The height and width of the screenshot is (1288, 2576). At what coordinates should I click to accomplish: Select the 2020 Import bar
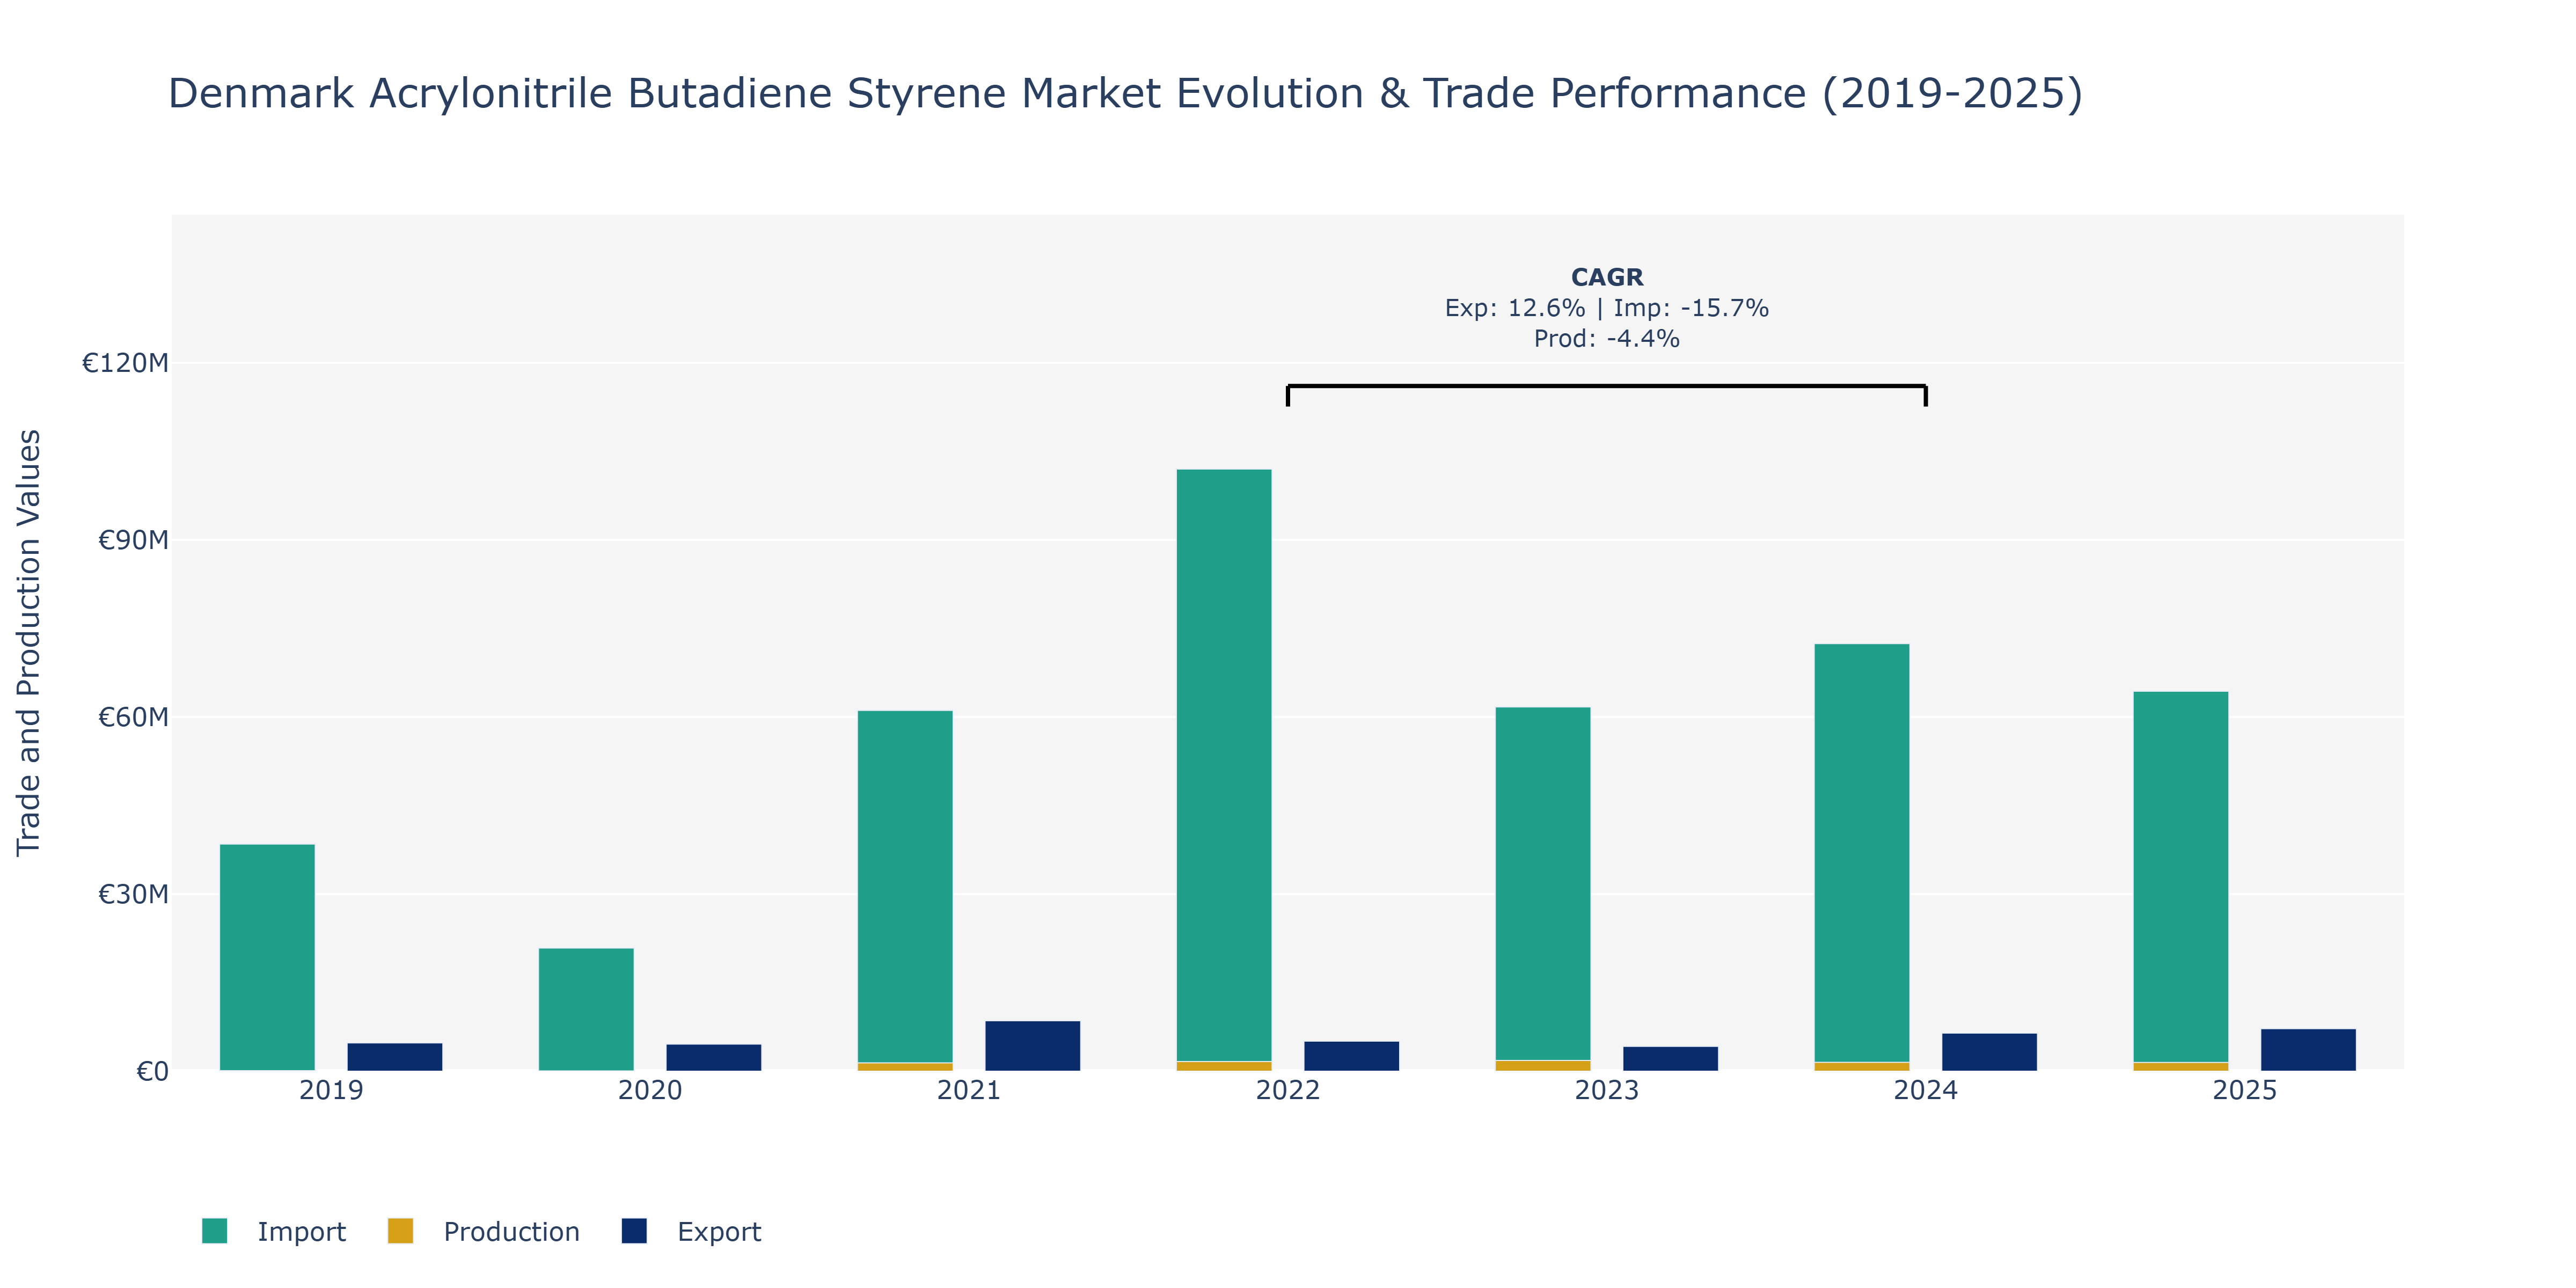tap(586, 1009)
